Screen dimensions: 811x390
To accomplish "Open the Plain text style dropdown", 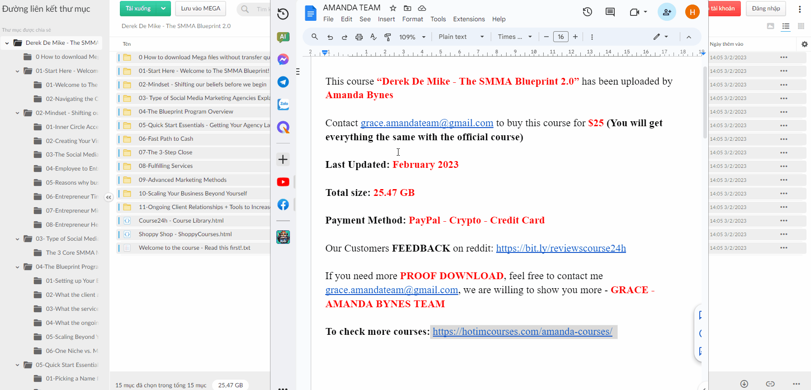I will point(461,37).
